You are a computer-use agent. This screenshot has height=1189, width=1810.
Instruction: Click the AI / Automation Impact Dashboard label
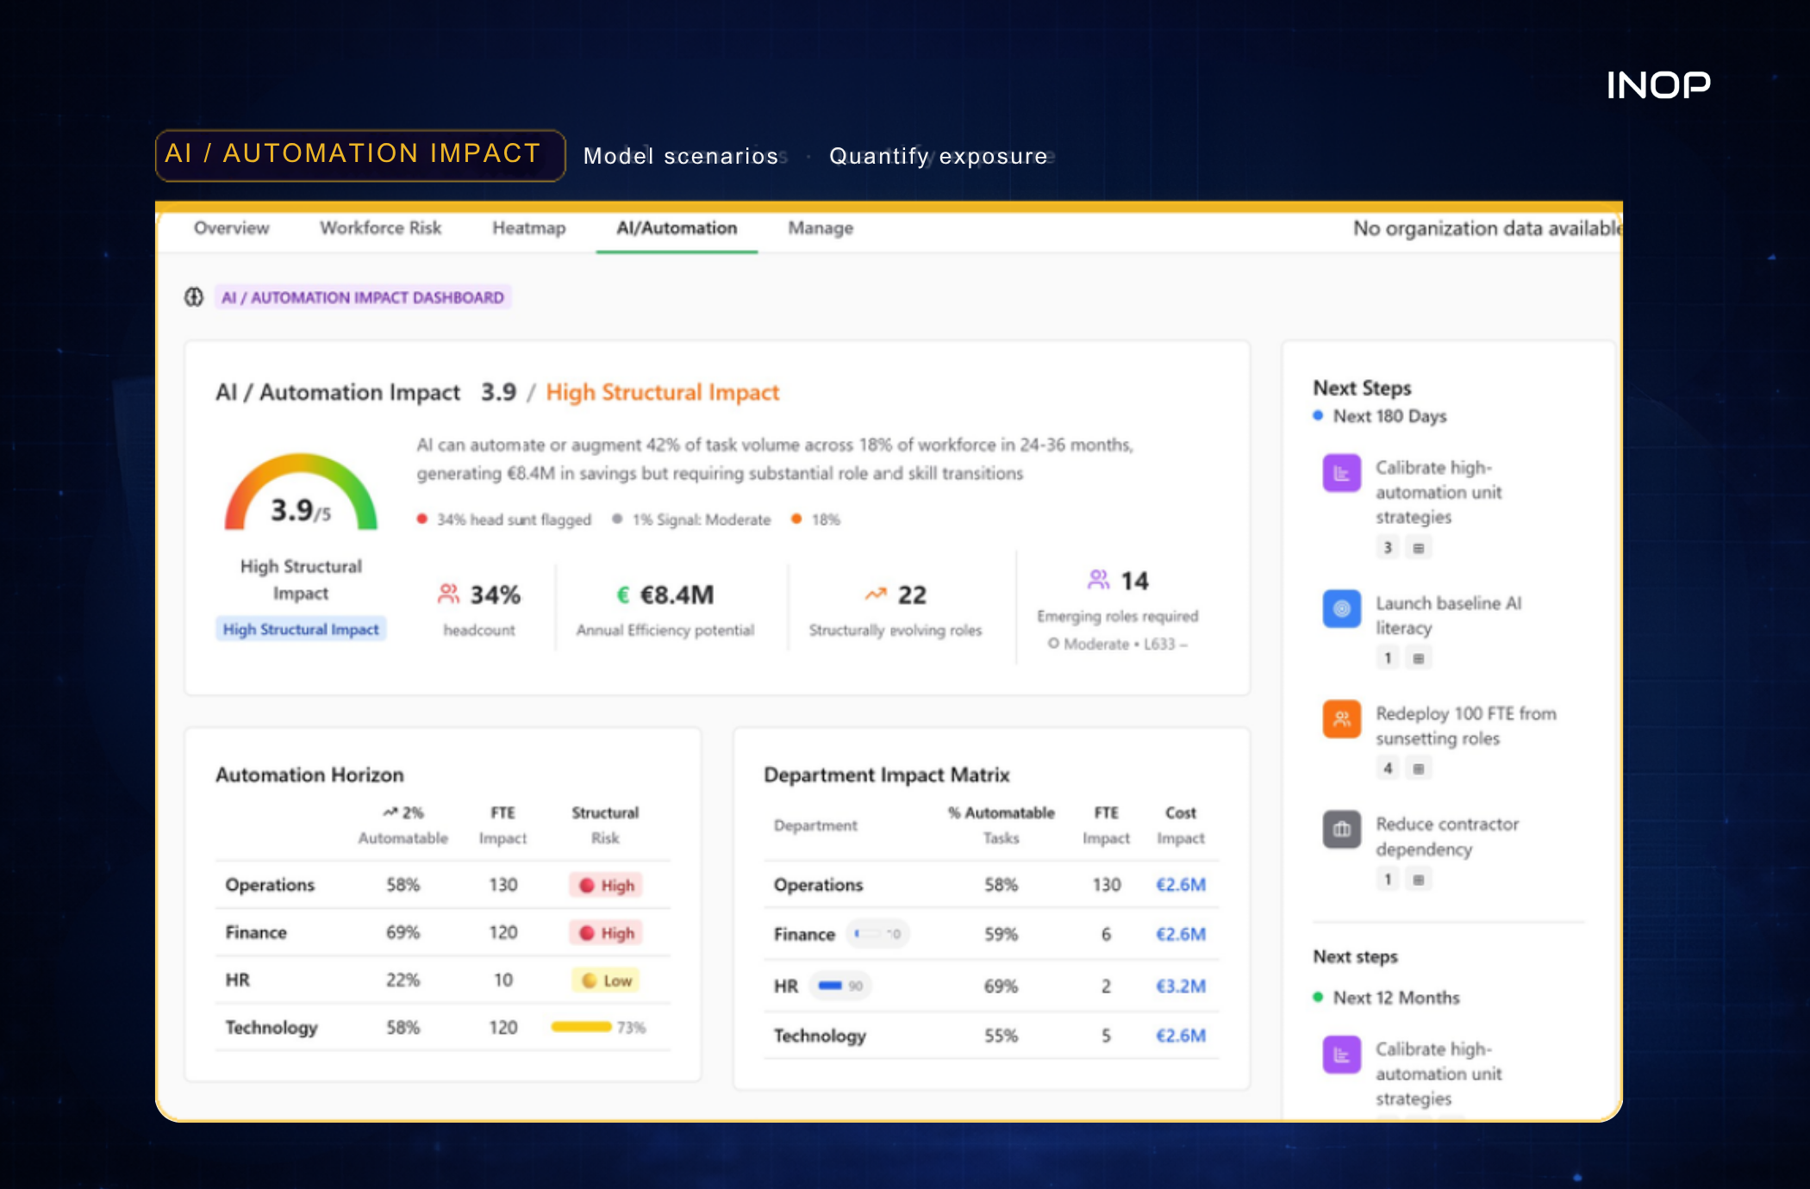[363, 297]
